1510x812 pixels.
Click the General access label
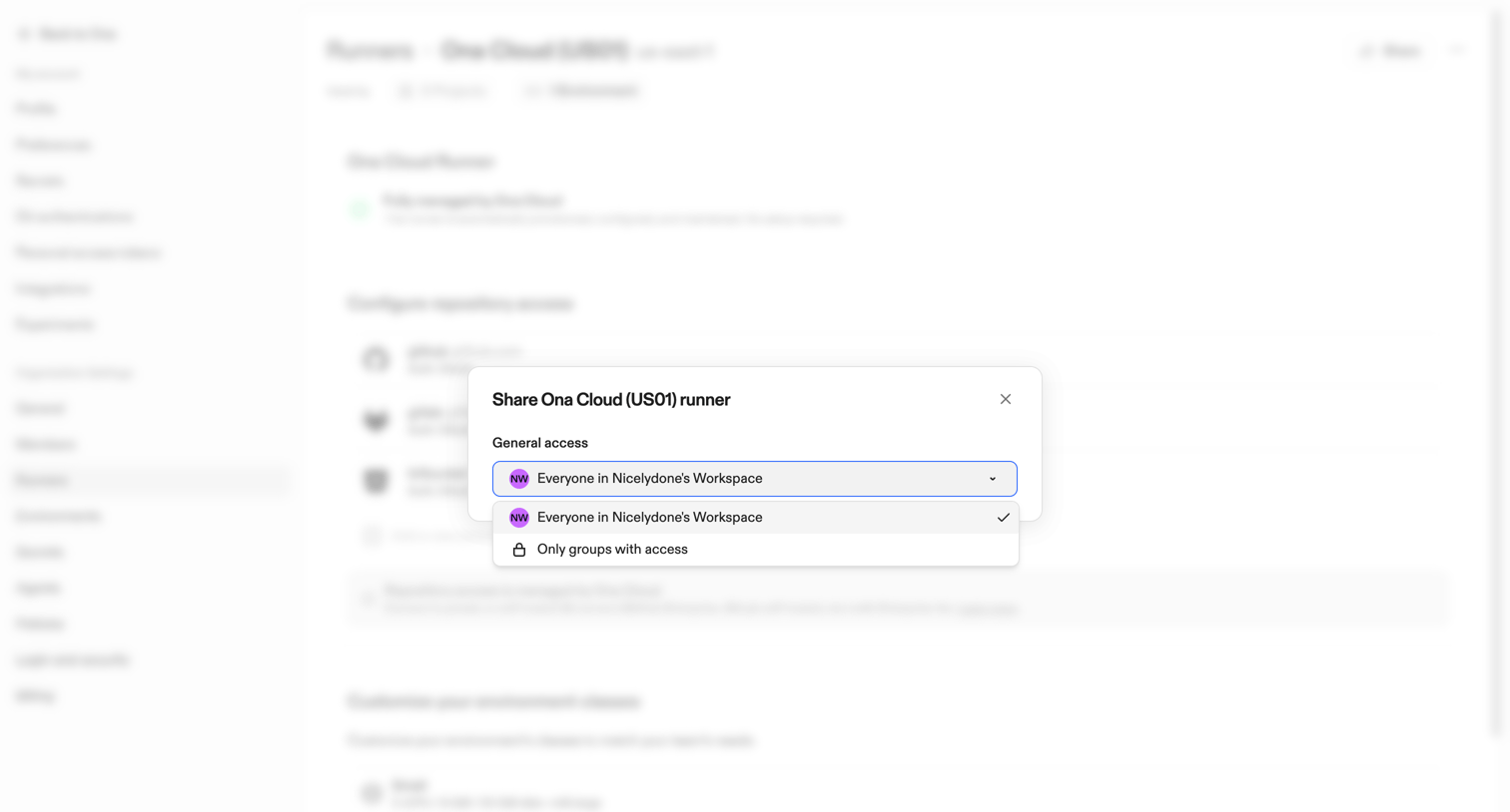point(540,443)
